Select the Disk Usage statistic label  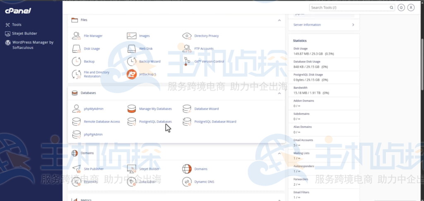(x=301, y=48)
